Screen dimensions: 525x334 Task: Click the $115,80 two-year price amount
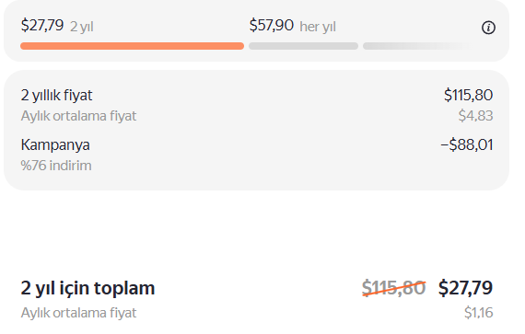(468, 95)
